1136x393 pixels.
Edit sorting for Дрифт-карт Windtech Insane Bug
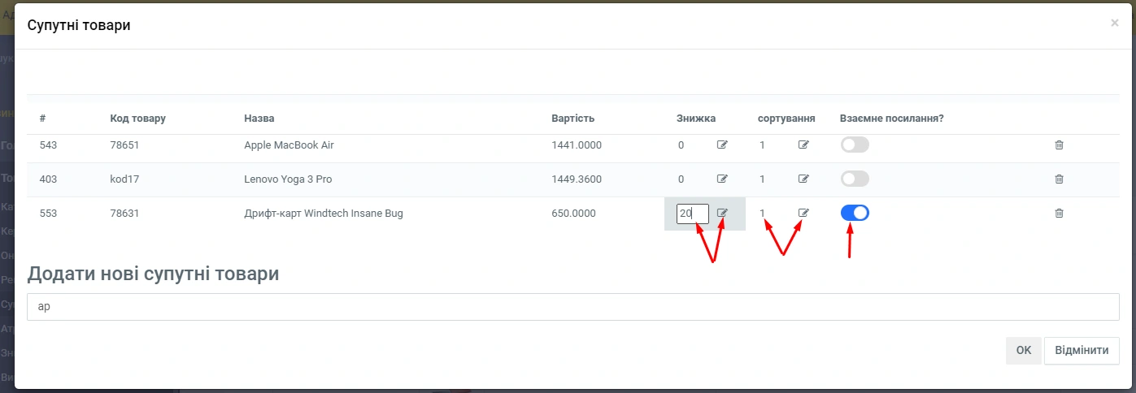tap(803, 214)
